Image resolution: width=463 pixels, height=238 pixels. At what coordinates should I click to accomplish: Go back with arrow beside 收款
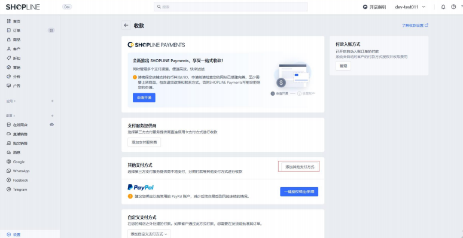point(126,25)
